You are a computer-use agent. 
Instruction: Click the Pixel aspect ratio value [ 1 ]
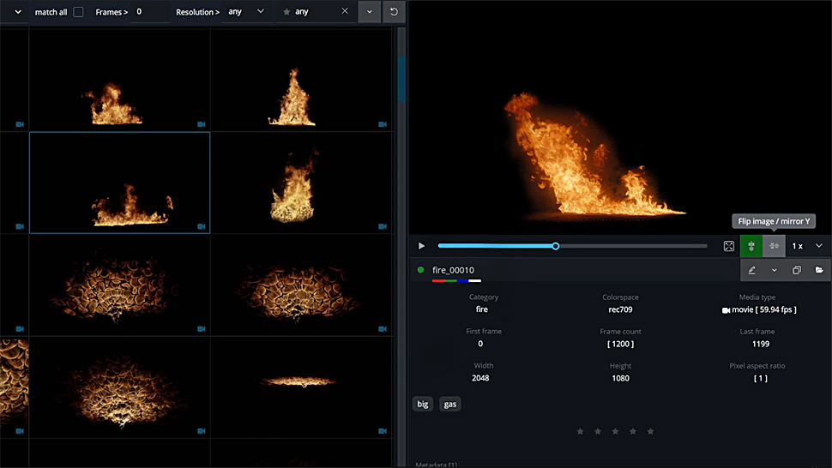(x=760, y=378)
